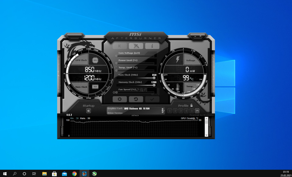Open the Windows Start menu
The image size is (292, 177).
[x=5, y=174]
